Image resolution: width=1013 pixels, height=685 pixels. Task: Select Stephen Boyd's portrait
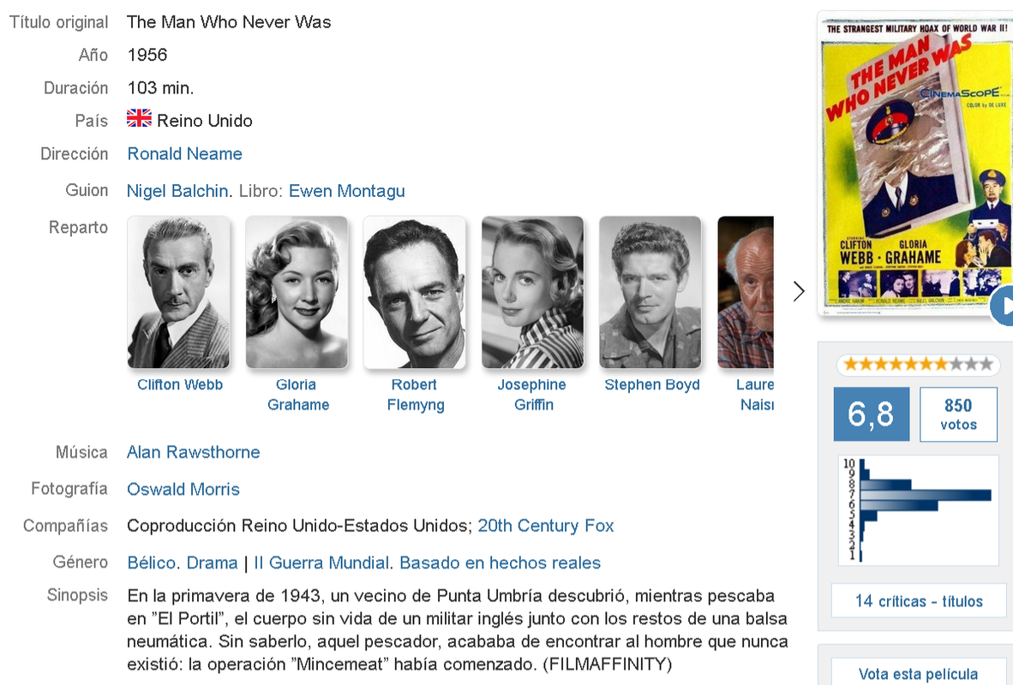(x=650, y=293)
